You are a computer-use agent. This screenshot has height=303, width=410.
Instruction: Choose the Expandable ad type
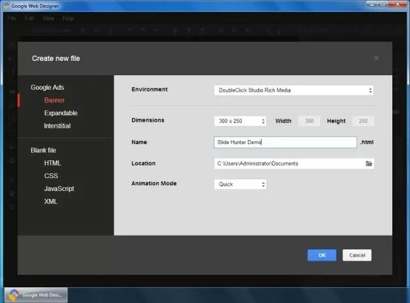point(61,113)
